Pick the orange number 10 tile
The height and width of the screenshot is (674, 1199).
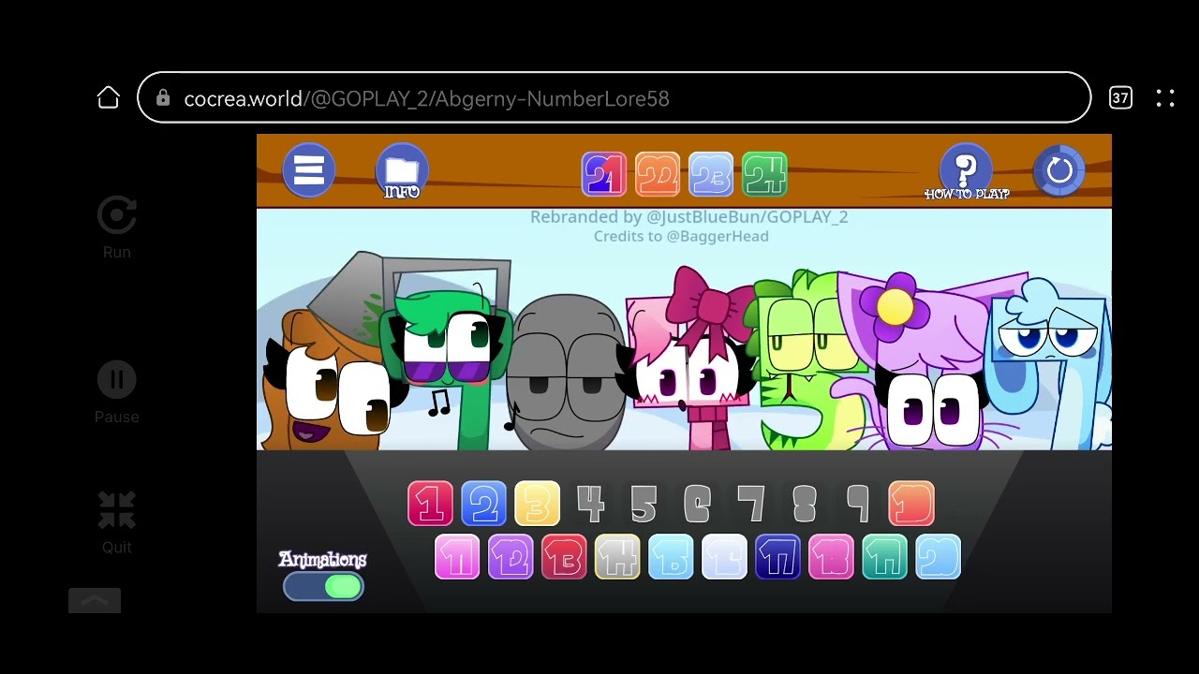911,504
